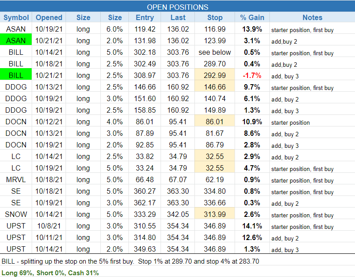Select entry price 158.85

click(144, 110)
